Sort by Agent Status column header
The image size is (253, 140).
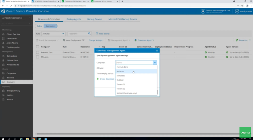click(x=210, y=47)
